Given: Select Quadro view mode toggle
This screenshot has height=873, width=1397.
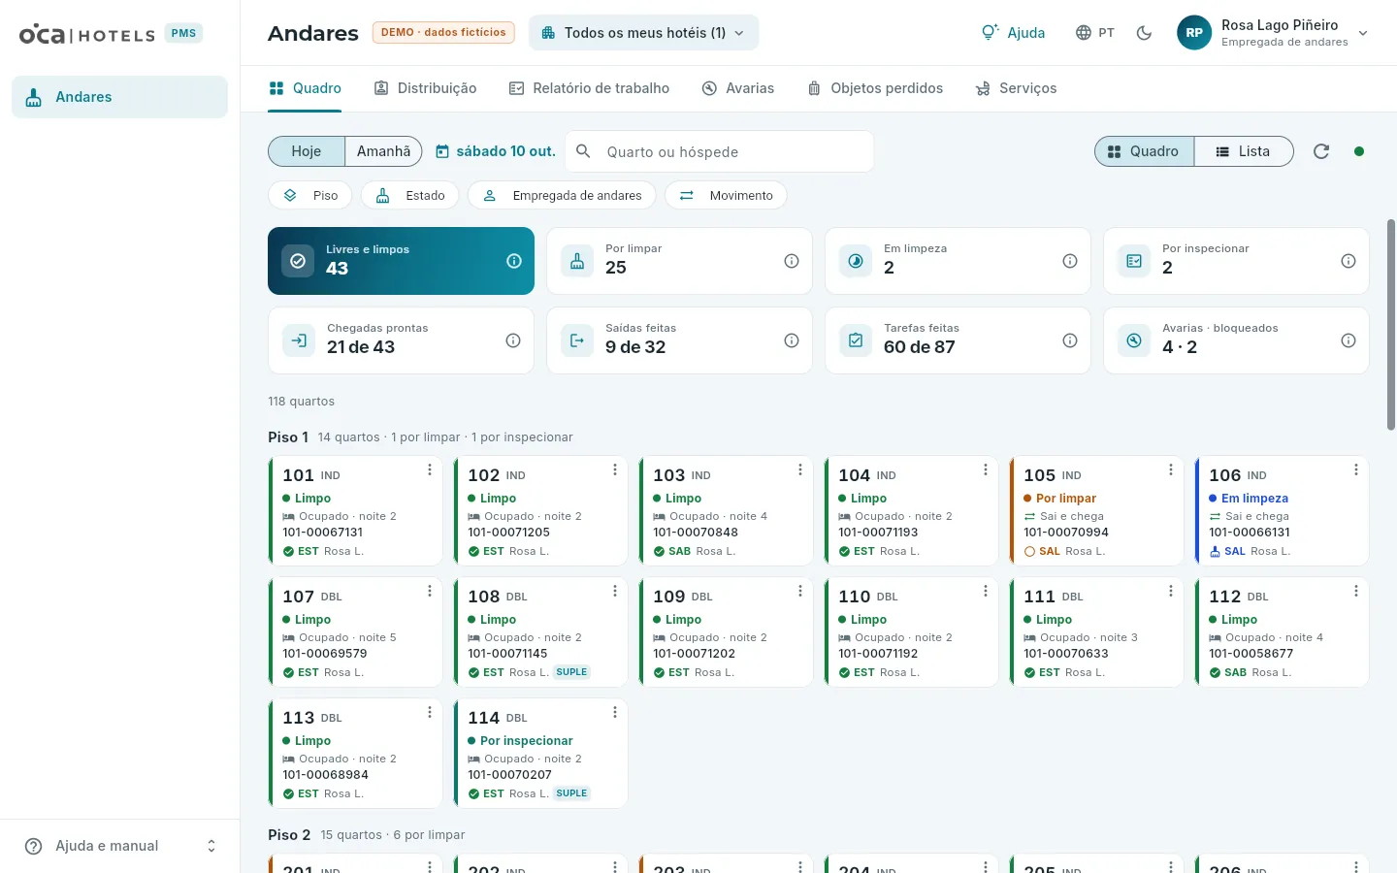Looking at the screenshot, I should 1145,151.
